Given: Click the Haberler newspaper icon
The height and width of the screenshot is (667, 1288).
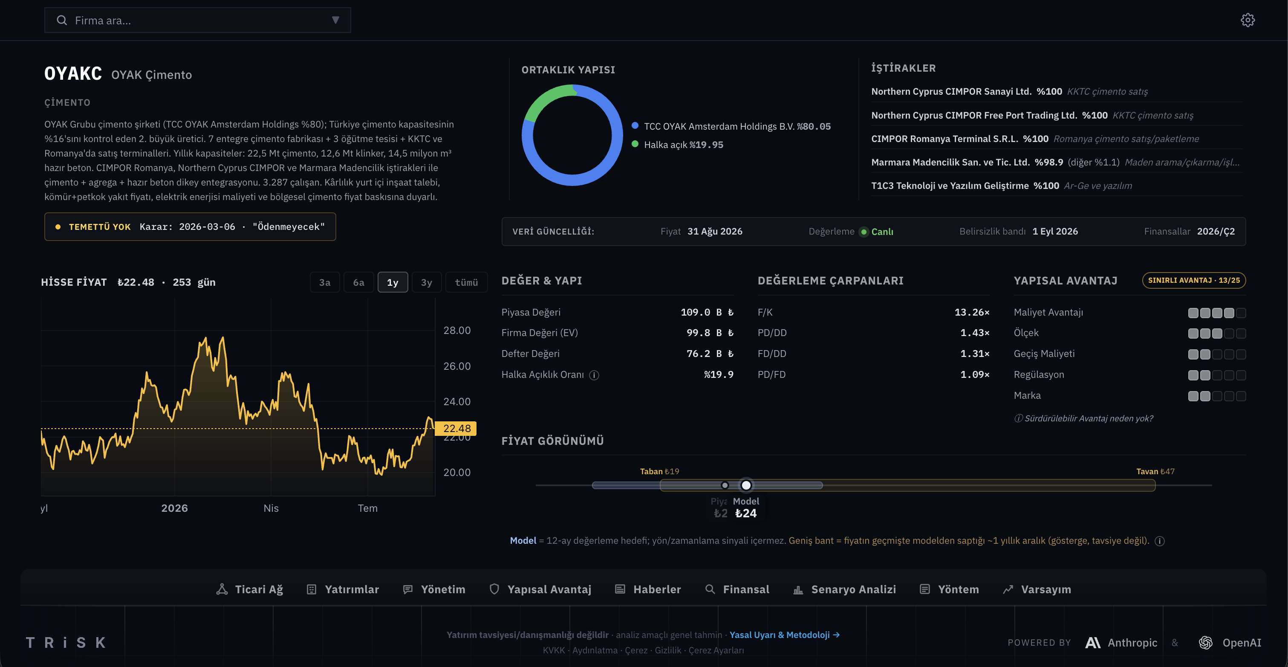Looking at the screenshot, I should (620, 589).
